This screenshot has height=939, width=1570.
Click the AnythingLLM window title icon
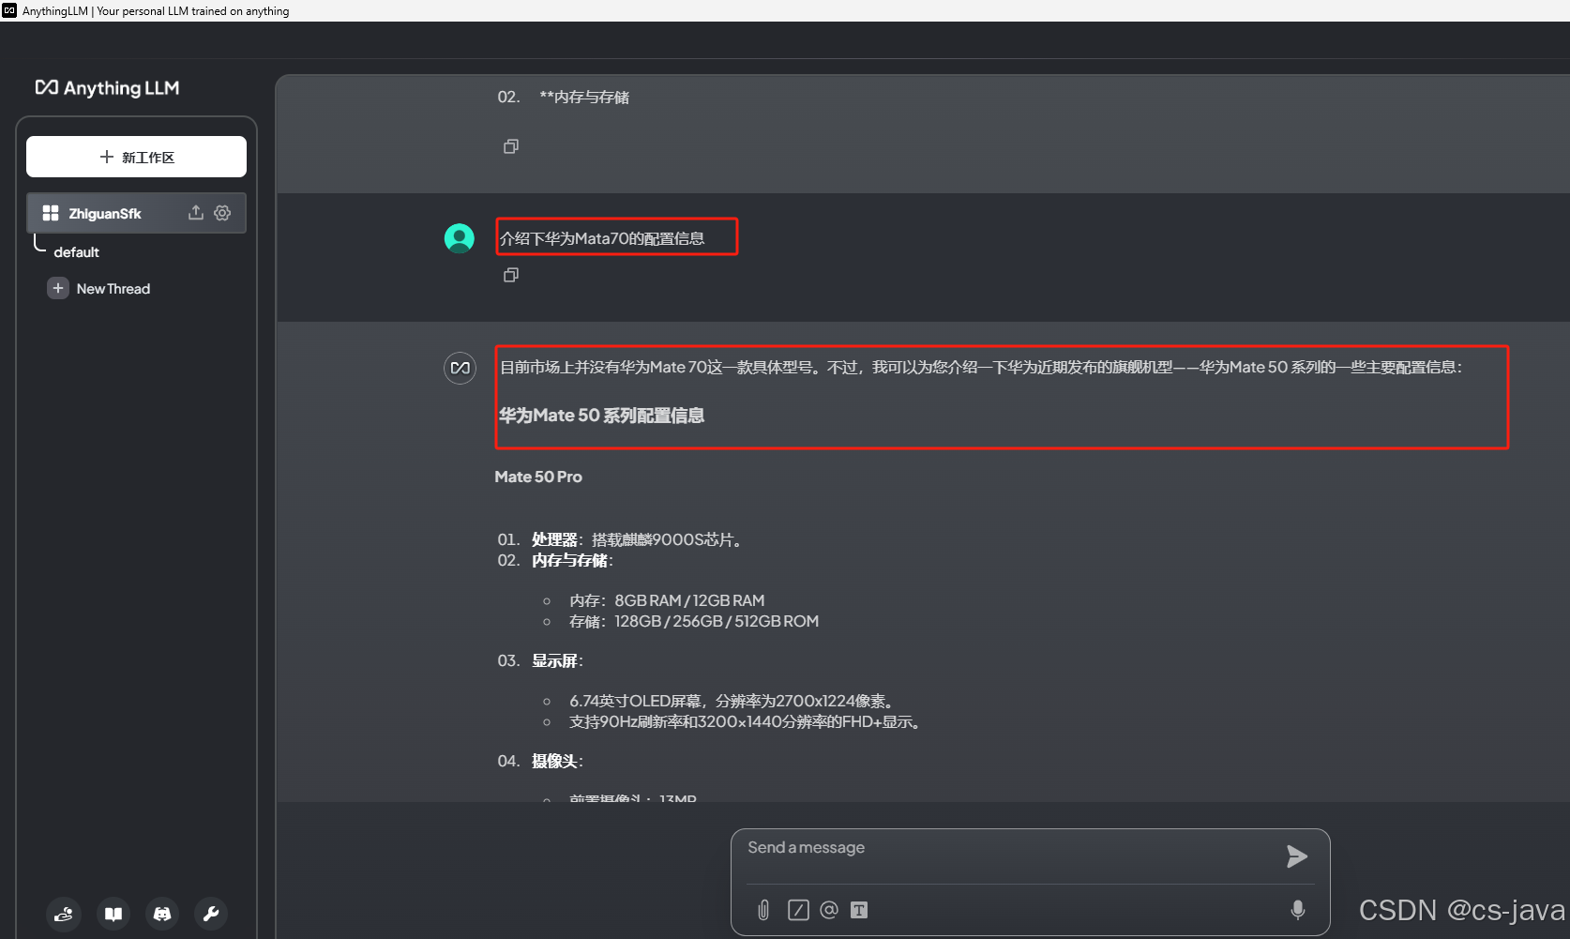pyautogui.click(x=9, y=10)
